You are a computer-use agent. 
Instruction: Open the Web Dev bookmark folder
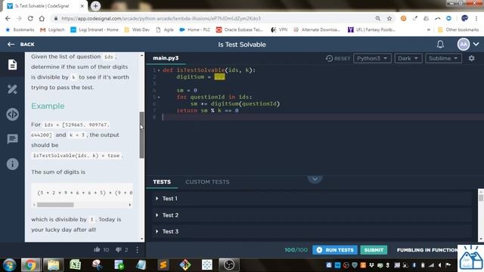tap(137, 30)
